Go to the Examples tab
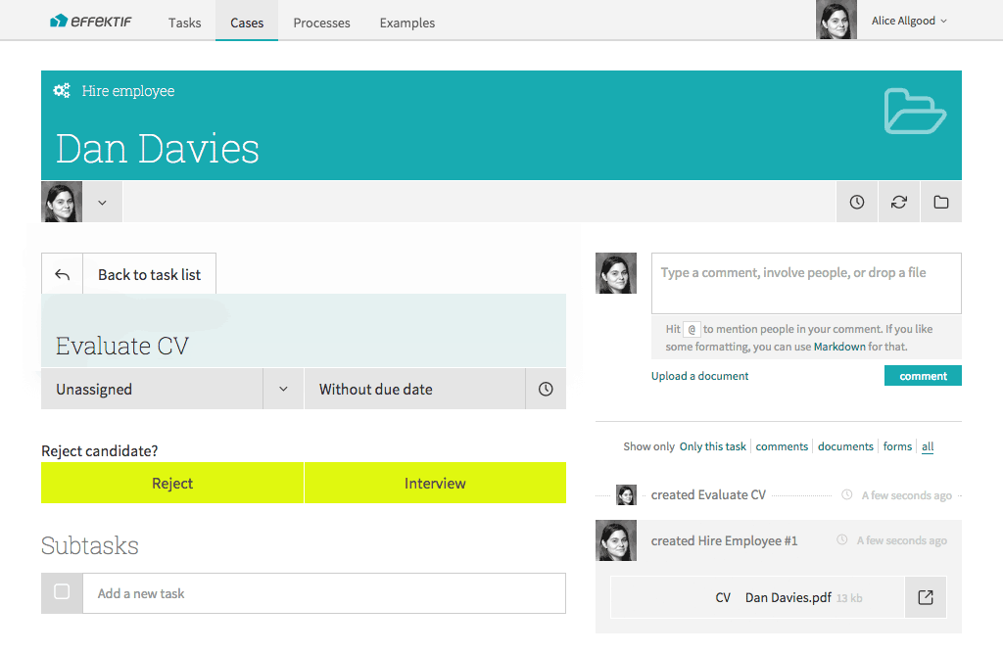1003x653 pixels. pyautogui.click(x=406, y=23)
